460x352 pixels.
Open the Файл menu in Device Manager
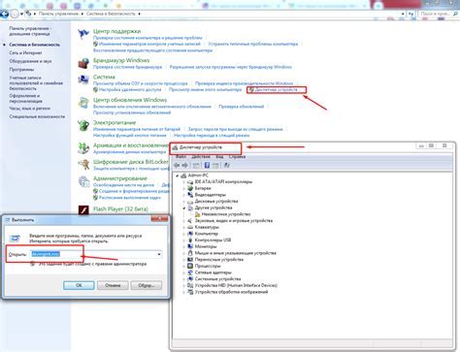tap(181, 156)
